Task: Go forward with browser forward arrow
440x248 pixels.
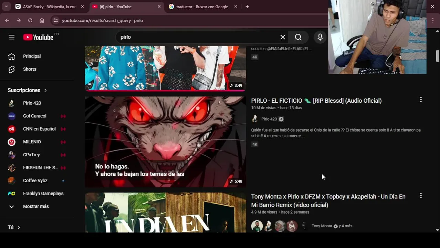Action: (x=19, y=20)
